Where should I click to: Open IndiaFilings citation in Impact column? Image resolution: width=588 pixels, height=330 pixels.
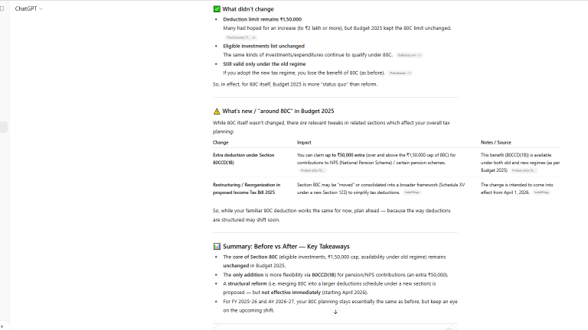[x=413, y=192]
